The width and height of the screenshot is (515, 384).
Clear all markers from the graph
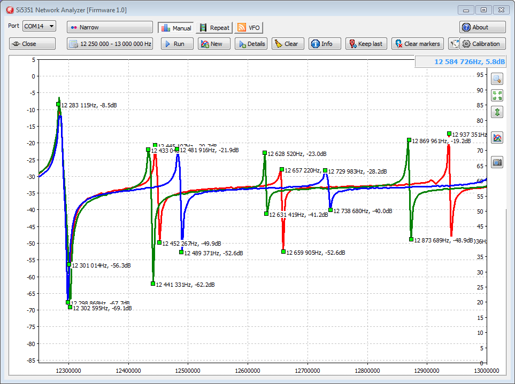pyautogui.click(x=417, y=44)
